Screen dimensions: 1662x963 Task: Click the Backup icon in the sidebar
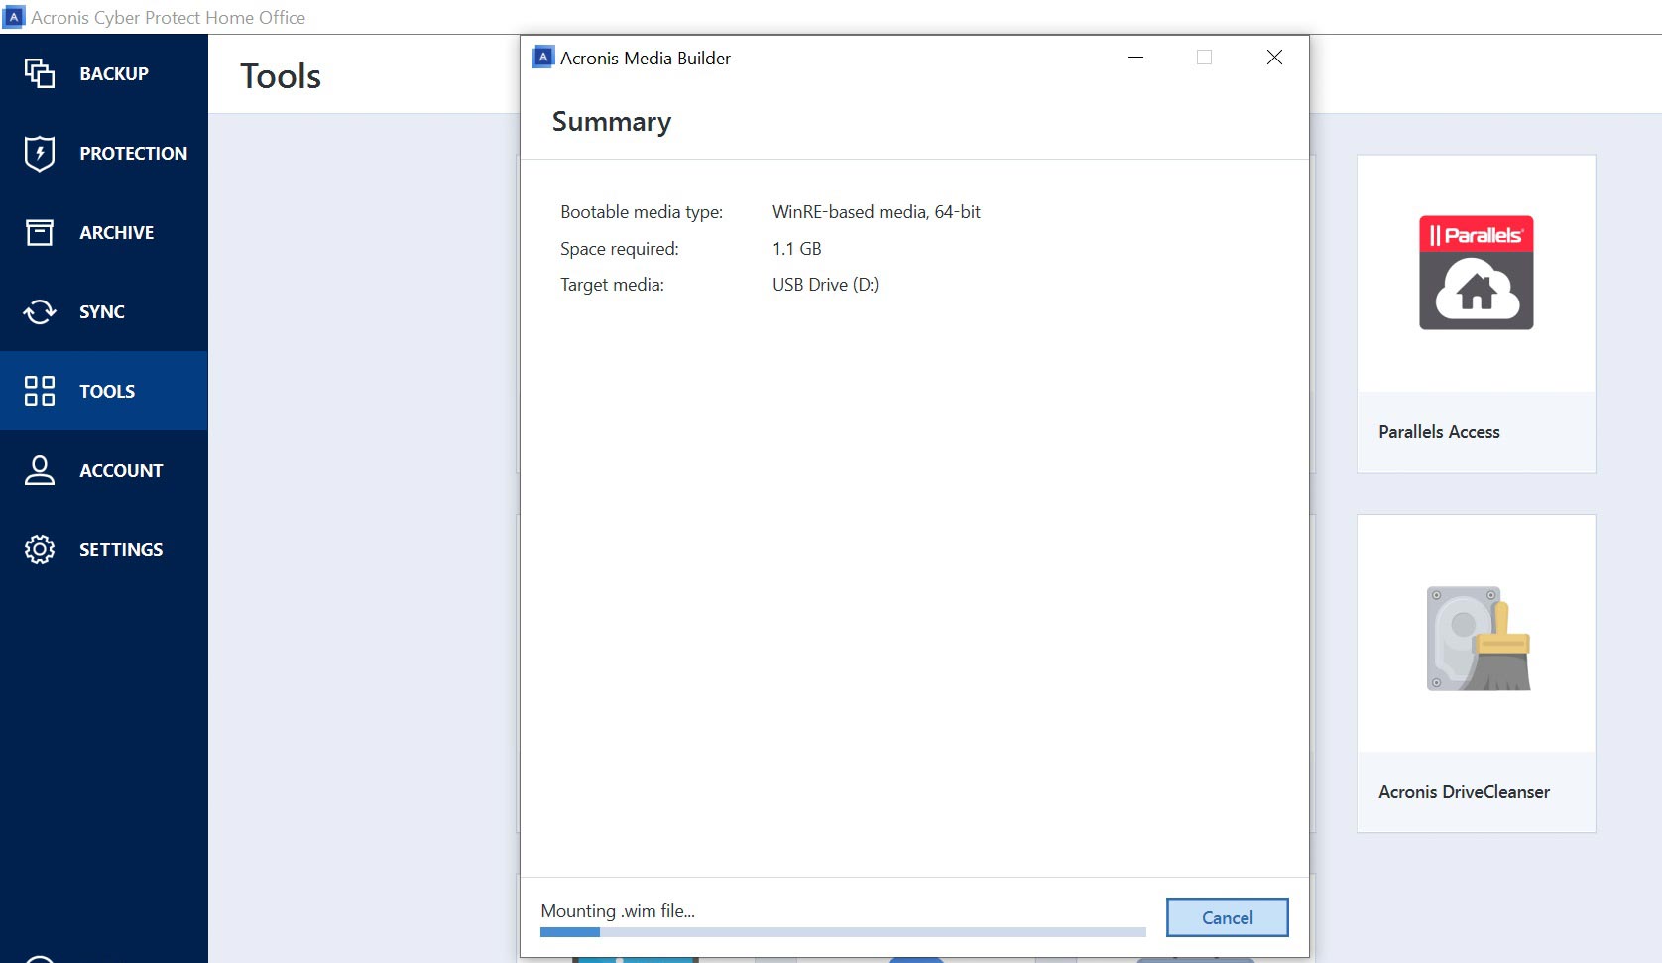point(40,73)
